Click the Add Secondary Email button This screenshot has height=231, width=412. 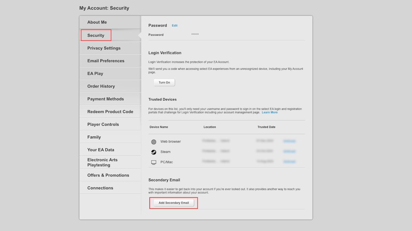174,203
